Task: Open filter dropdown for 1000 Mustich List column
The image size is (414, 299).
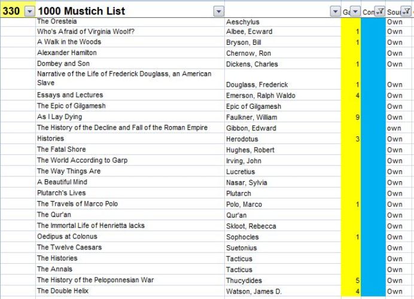Action: click(218, 11)
